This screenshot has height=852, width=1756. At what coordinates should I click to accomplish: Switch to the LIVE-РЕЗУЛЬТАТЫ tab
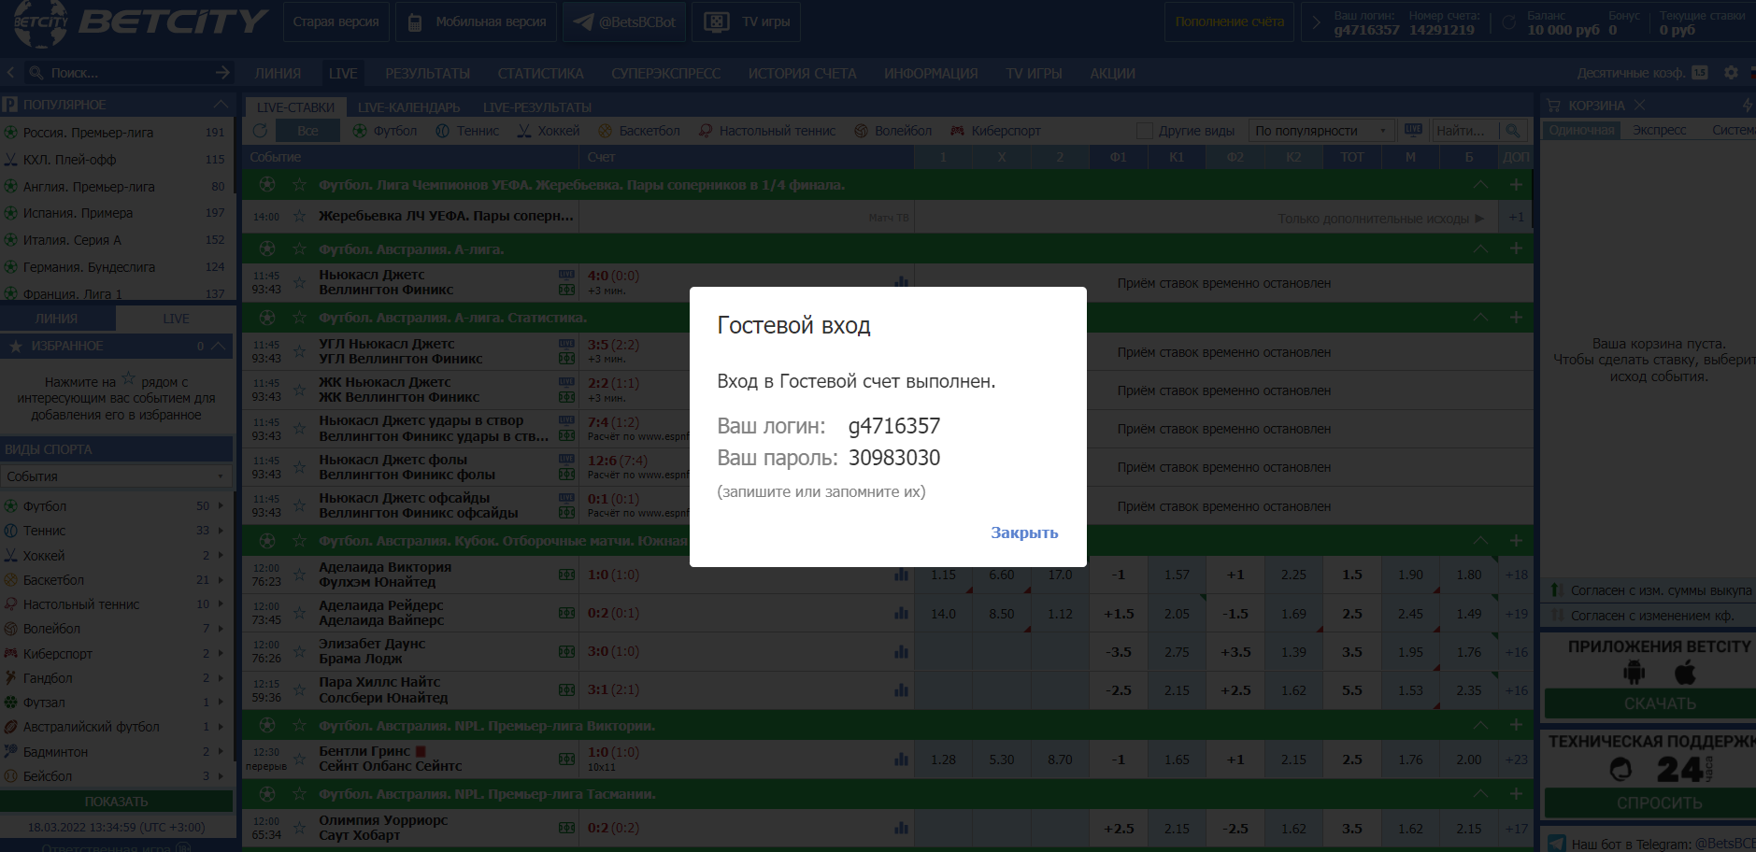pyautogui.click(x=537, y=107)
